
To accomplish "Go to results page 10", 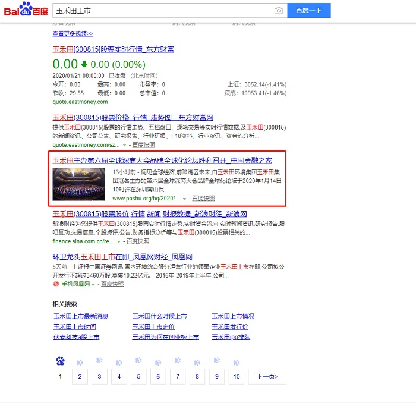I will click(x=237, y=376).
